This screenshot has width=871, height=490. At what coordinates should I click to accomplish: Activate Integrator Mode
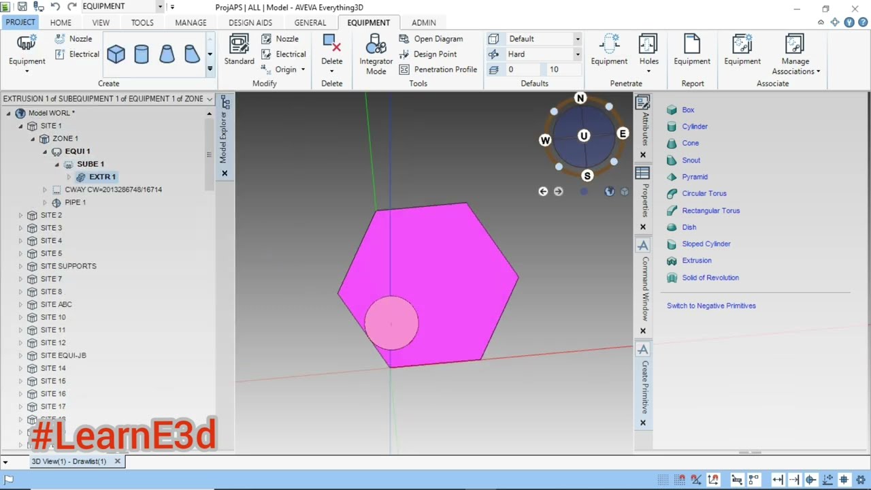click(376, 54)
